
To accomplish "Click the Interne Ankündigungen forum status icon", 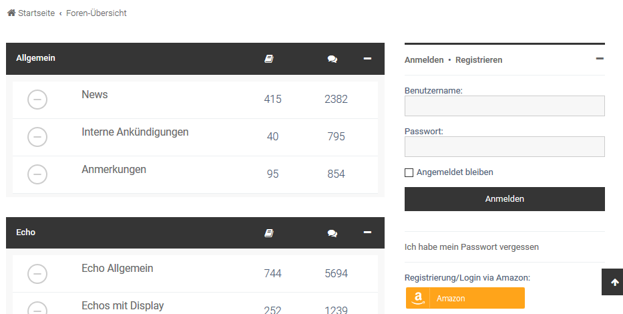I will tap(37, 137).
